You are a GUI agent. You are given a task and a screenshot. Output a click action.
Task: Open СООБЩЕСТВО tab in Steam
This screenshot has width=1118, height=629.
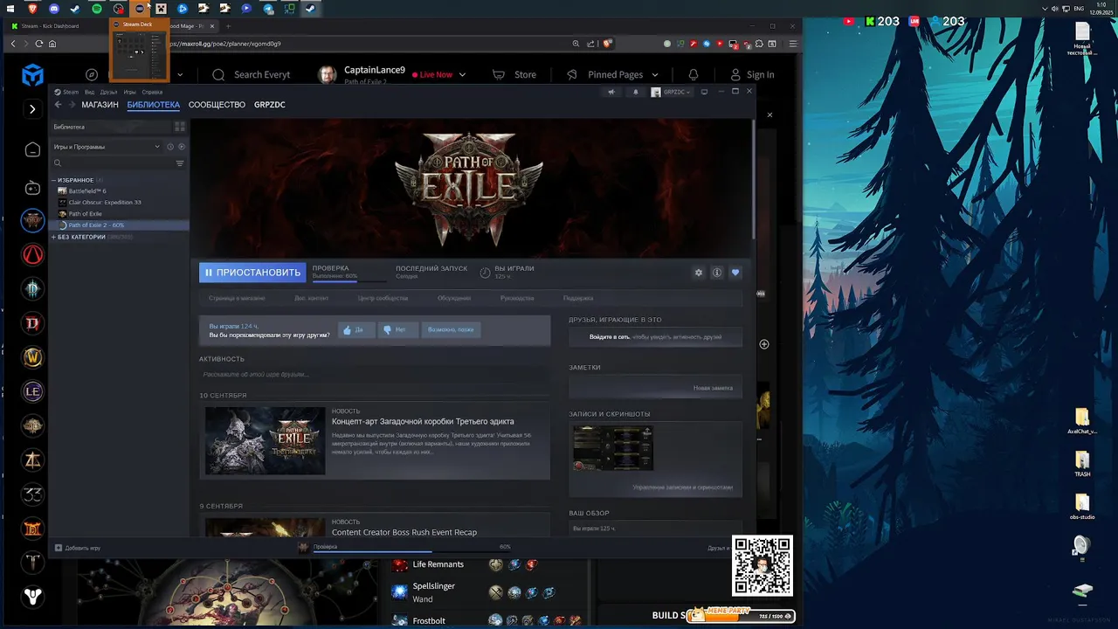coord(217,105)
